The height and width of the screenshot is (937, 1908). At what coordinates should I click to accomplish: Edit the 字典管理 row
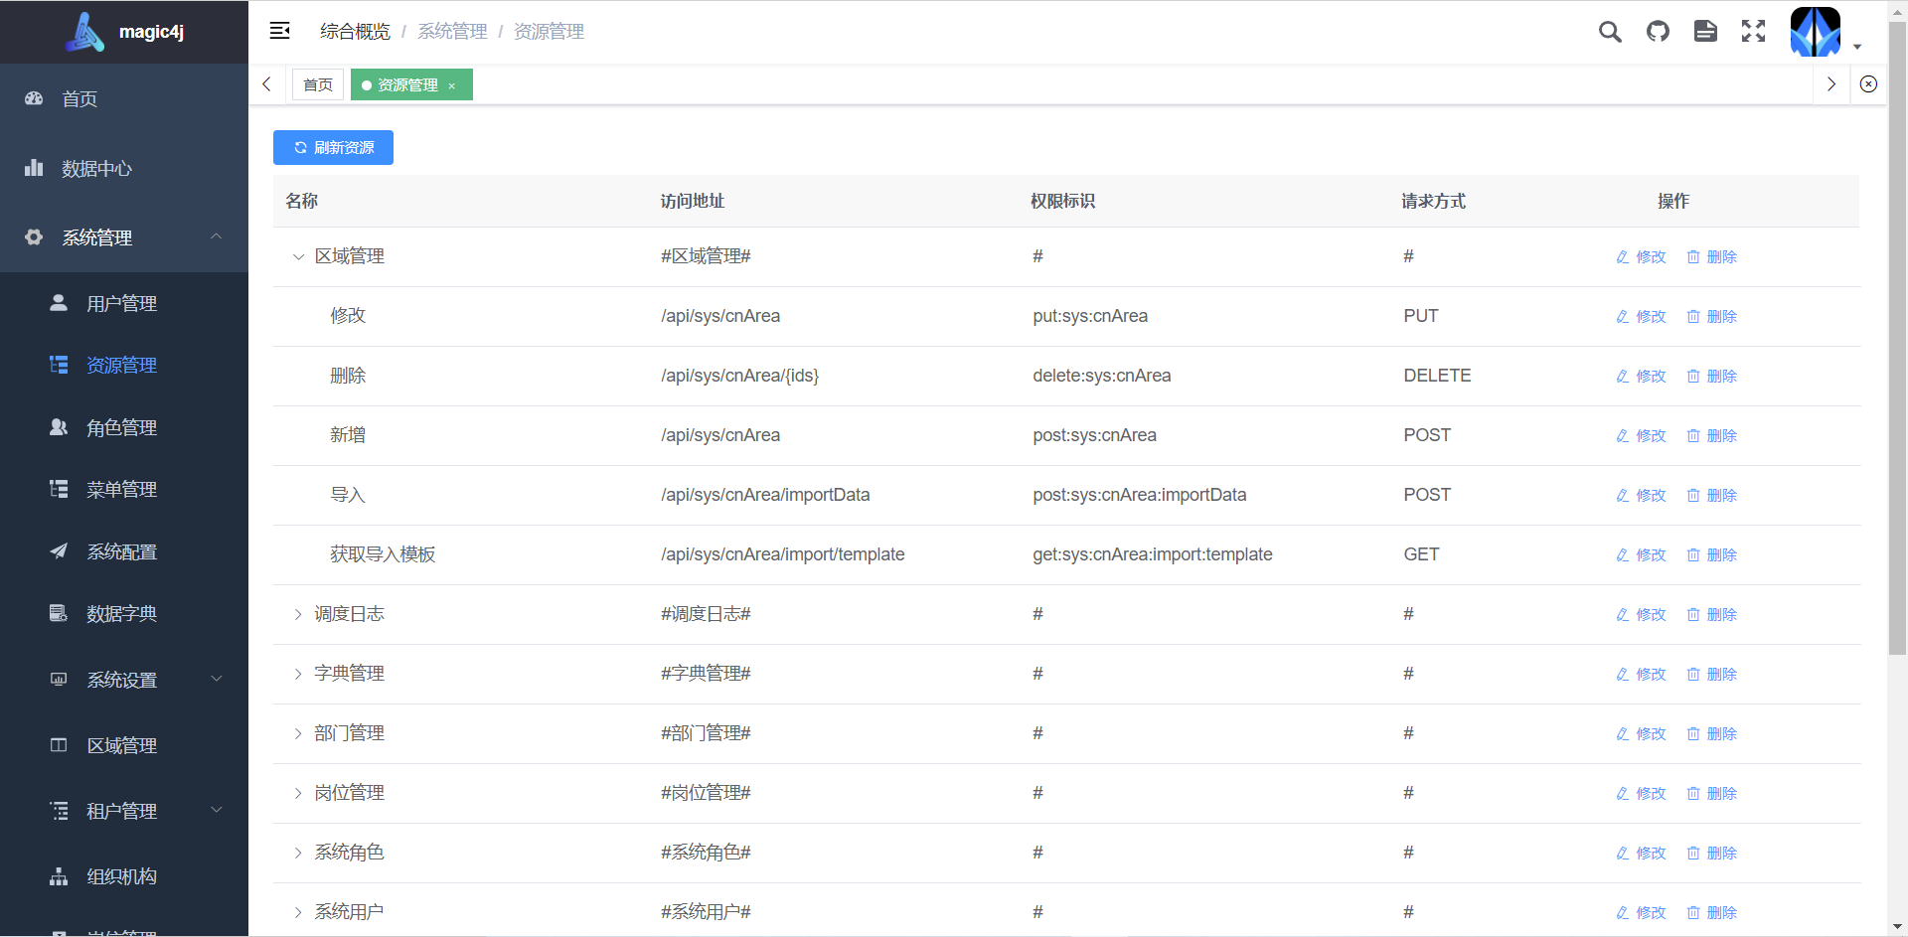pyautogui.click(x=1641, y=674)
